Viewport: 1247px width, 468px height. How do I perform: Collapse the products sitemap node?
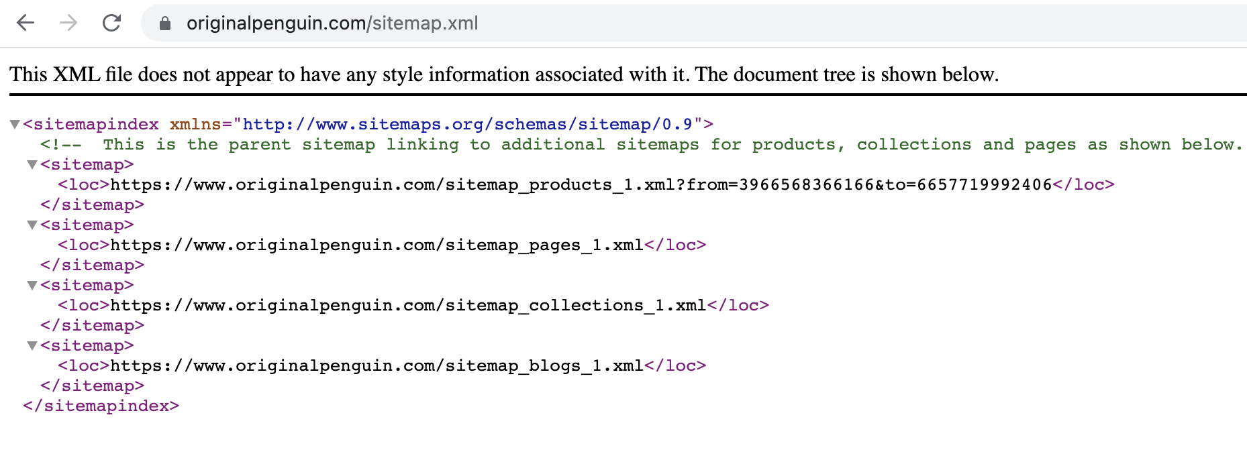tap(32, 164)
